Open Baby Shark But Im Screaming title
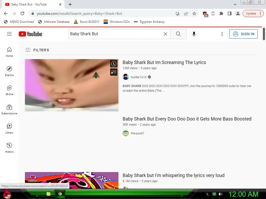266x199 pixels. click(164, 62)
